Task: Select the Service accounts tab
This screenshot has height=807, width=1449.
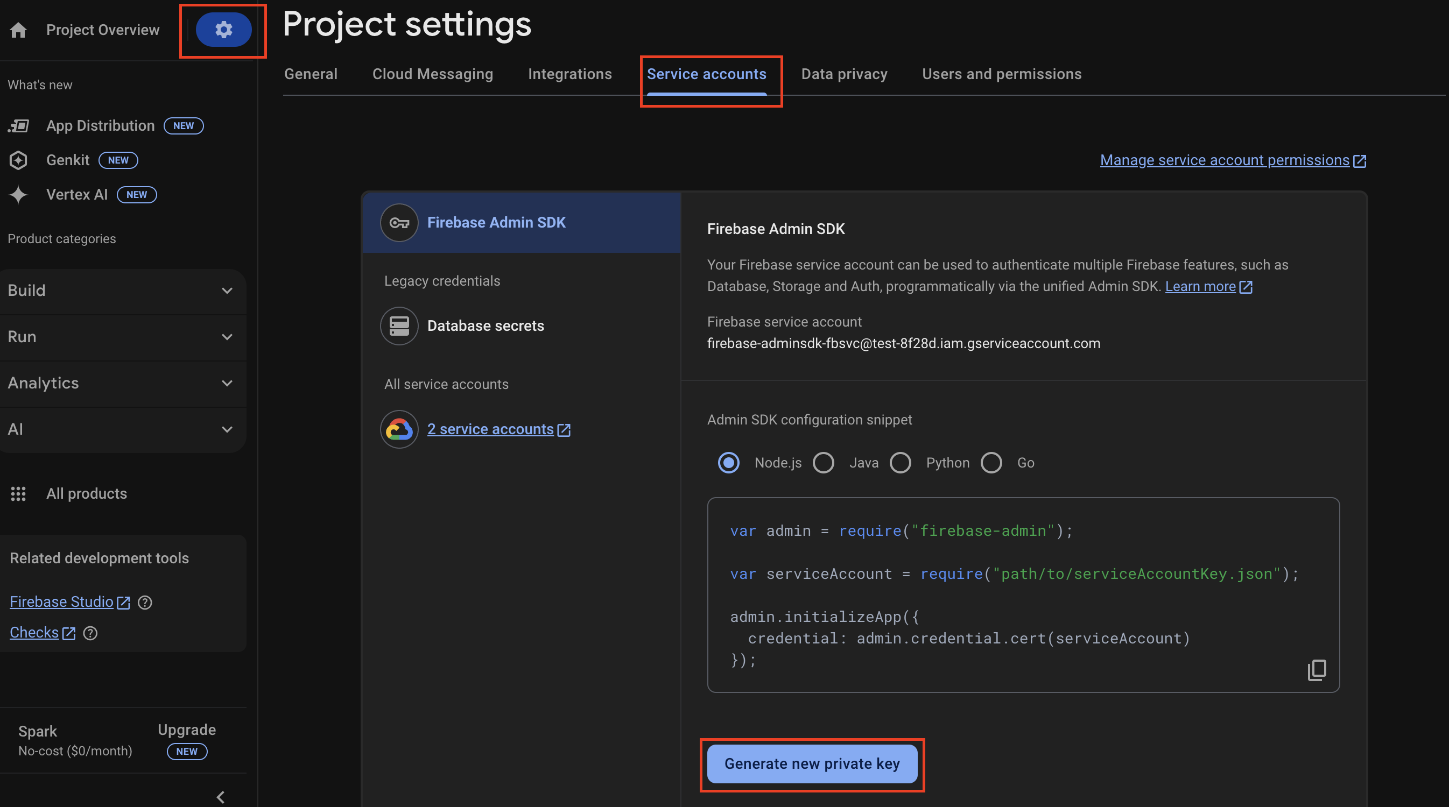Action: [x=707, y=74]
